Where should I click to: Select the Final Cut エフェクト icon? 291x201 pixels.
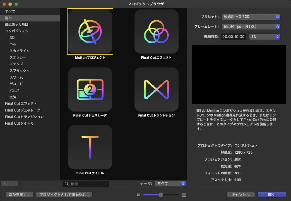coord(156,32)
